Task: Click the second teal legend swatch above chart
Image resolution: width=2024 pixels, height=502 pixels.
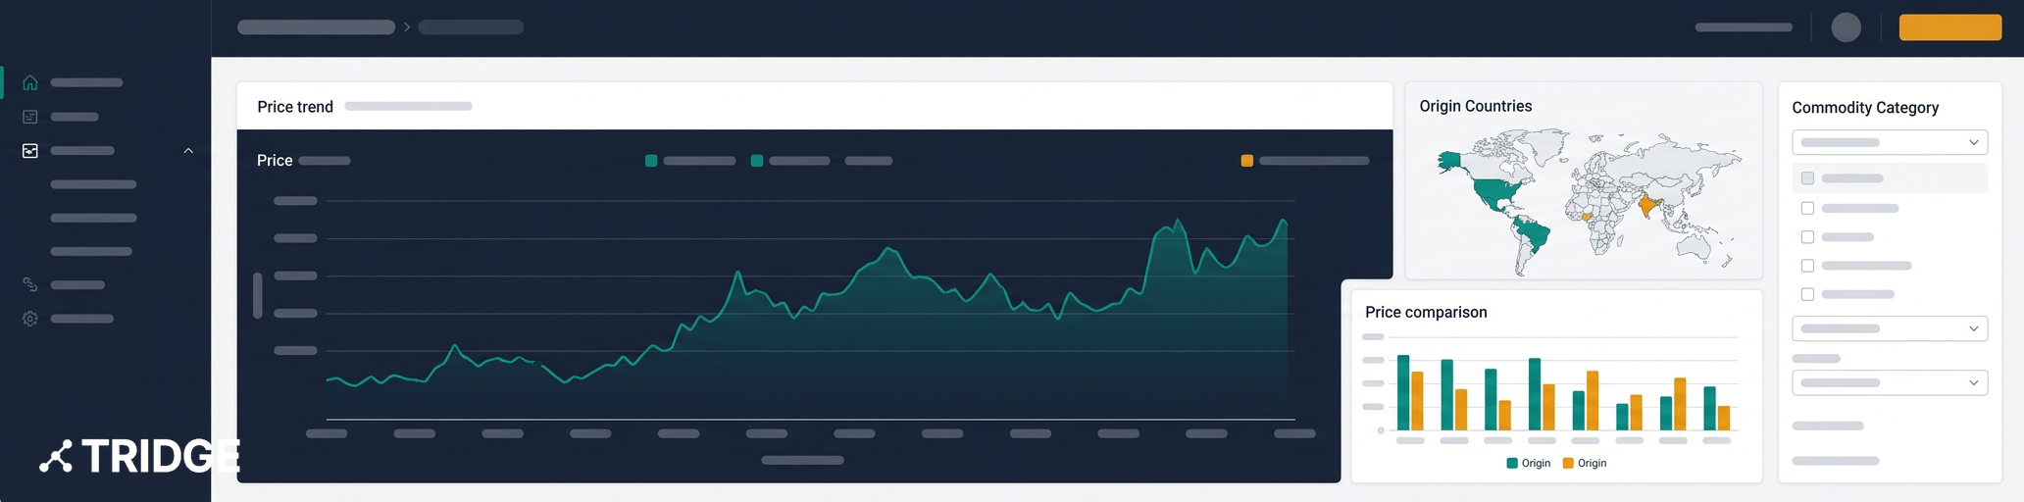Action: tap(757, 161)
